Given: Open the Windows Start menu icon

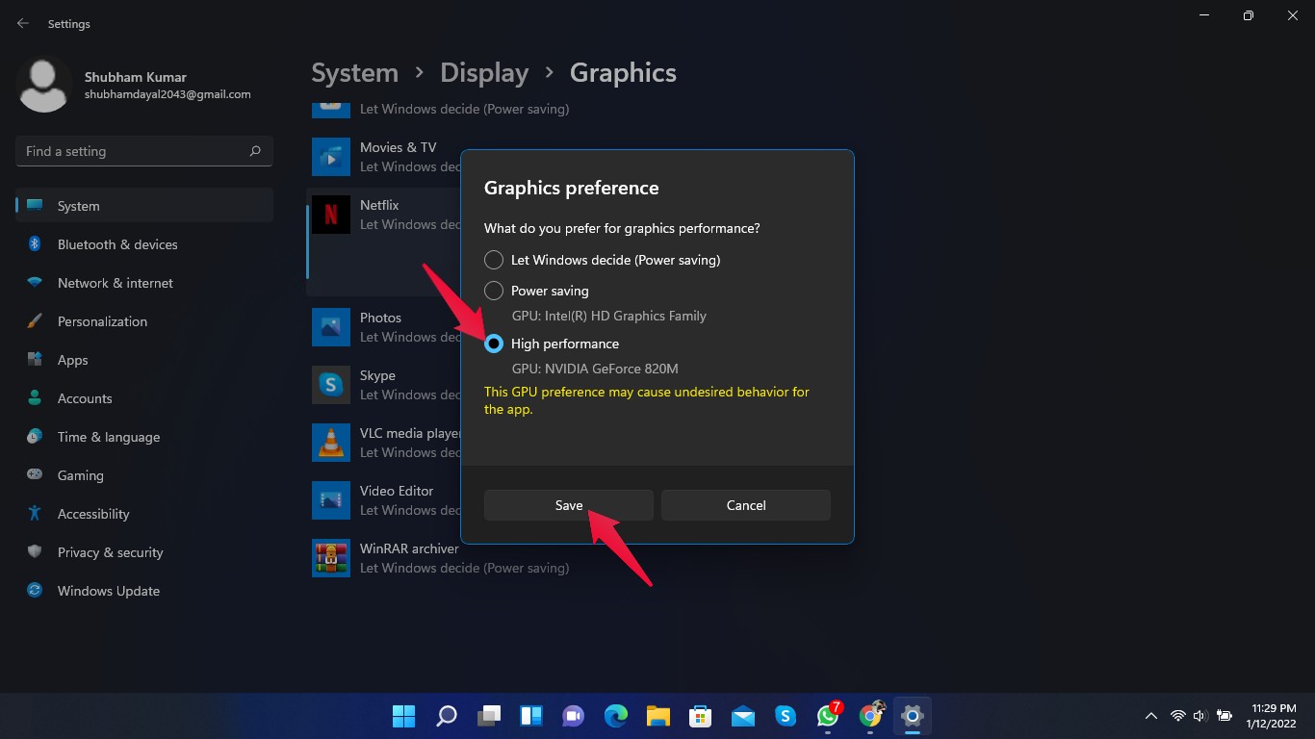Looking at the screenshot, I should (x=404, y=716).
